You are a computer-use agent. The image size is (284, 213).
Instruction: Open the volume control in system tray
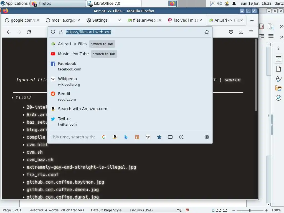(x=220, y=3)
